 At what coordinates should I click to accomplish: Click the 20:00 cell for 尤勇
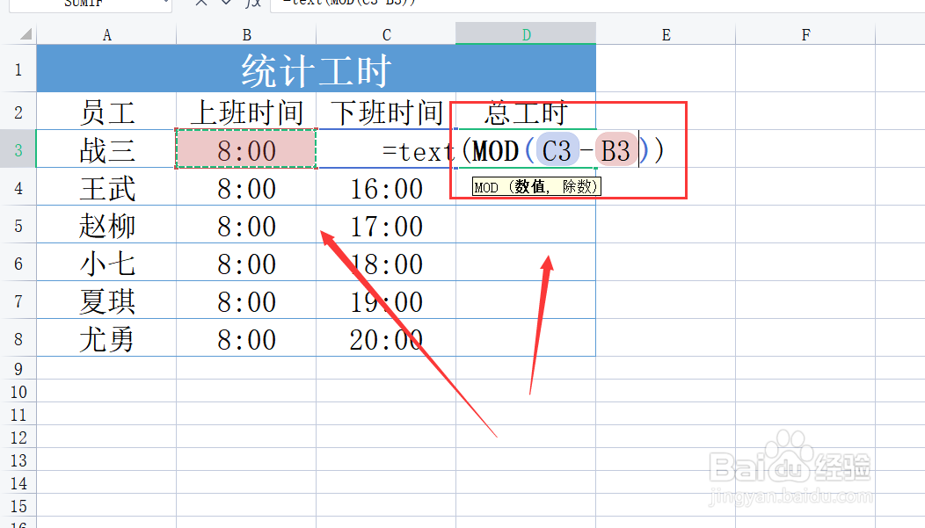pyautogui.click(x=387, y=337)
